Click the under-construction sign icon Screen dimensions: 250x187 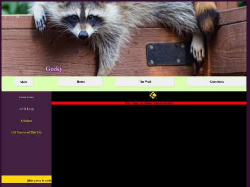click(153, 96)
